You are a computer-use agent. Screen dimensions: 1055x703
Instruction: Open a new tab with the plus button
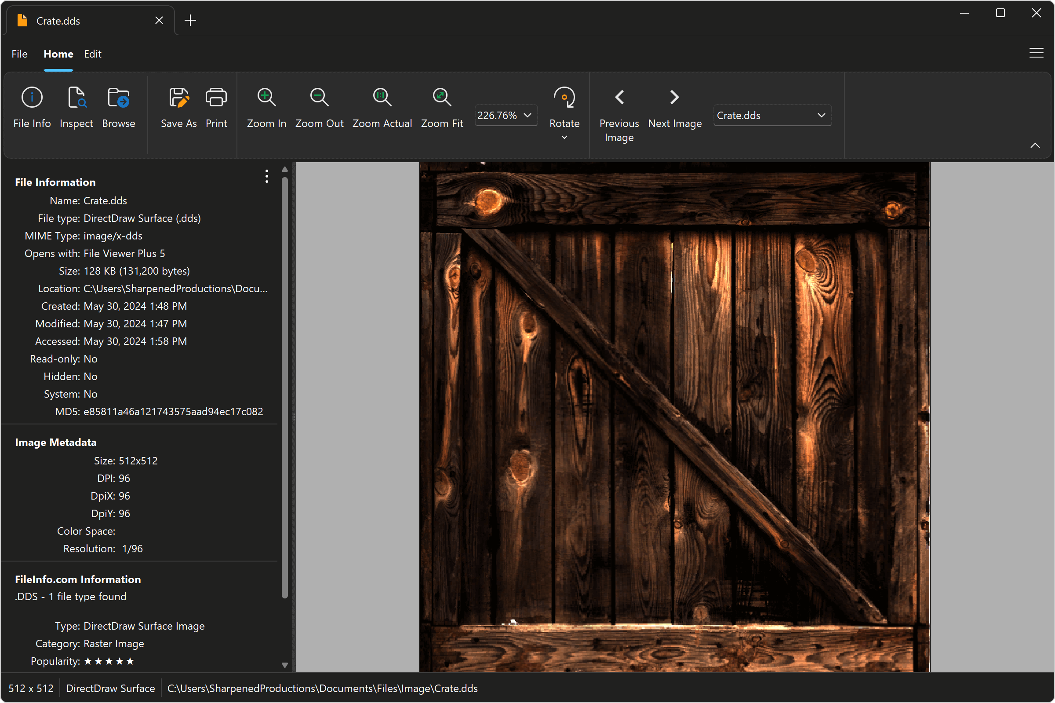tap(190, 20)
